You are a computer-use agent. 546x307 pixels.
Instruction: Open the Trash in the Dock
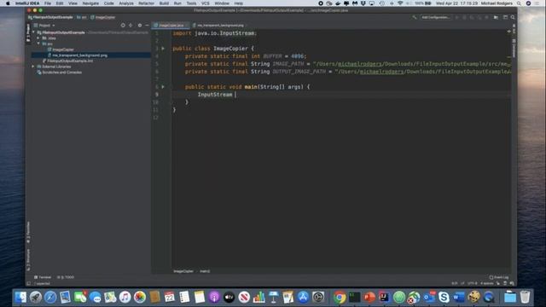click(526, 297)
